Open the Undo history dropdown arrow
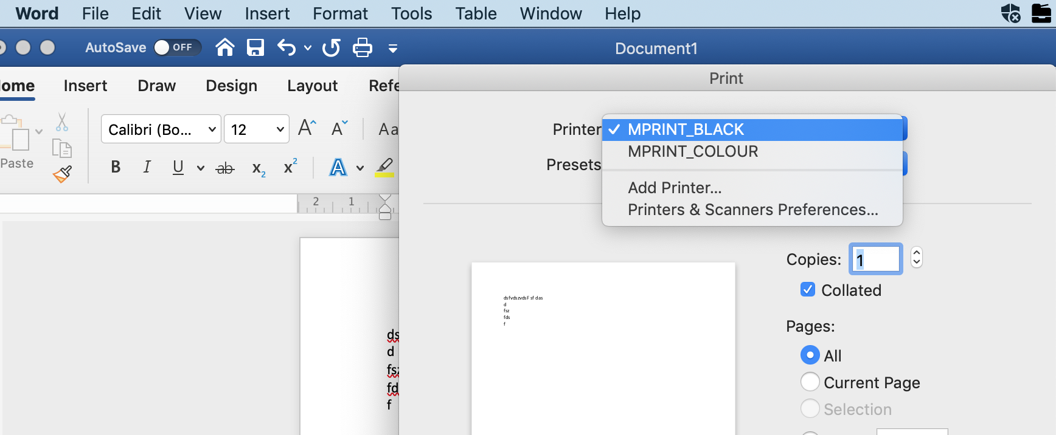The height and width of the screenshot is (435, 1056). pyautogui.click(x=308, y=48)
